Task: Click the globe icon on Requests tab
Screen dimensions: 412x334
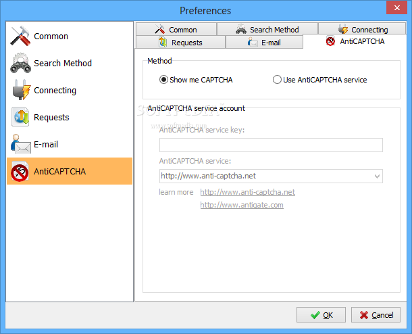Action: tap(163, 42)
